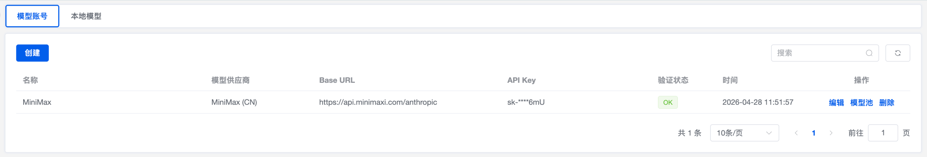The width and height of the screenshot is (927, 157).
Task: Click 编辑 for the MiniMax account
Action: coord(836,103)
